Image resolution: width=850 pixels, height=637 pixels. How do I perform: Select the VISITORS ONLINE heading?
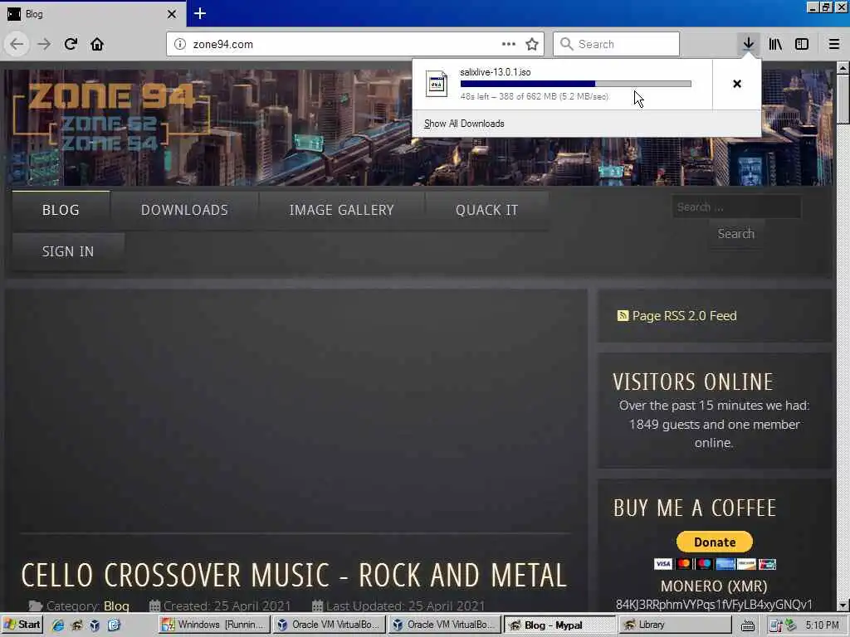click(x=693, y=382)
